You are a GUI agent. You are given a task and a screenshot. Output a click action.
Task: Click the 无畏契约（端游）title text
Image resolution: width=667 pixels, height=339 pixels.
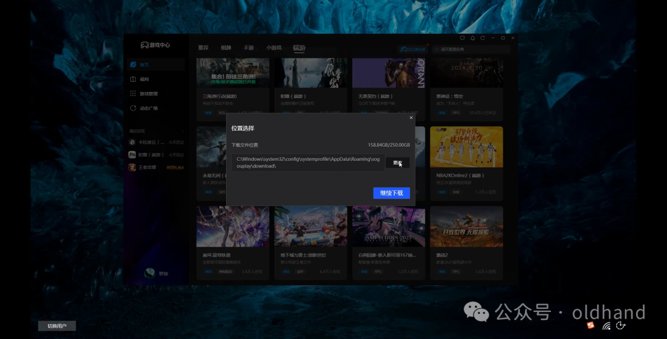pos(375,96)
